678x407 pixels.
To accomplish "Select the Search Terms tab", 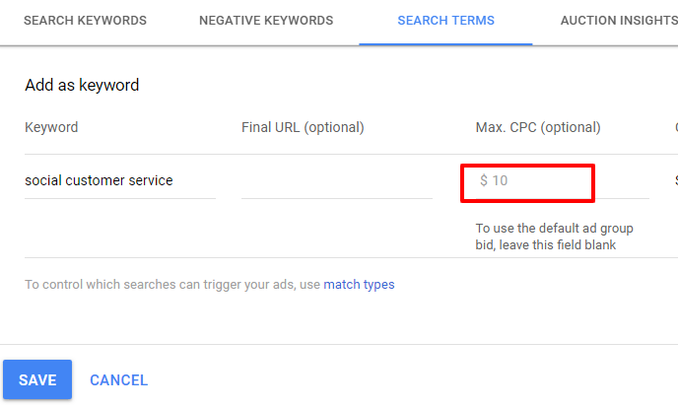I will tap(445, 21).
